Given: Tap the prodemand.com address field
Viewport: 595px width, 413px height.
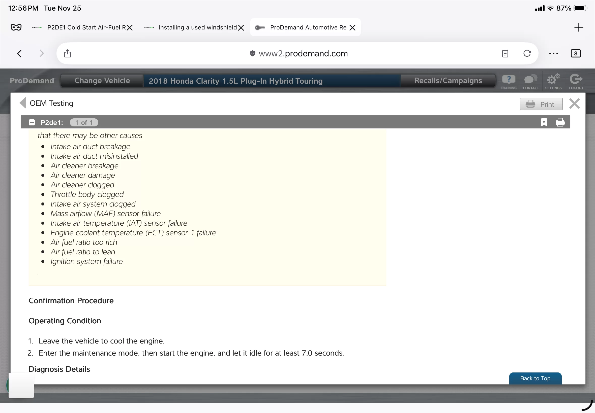Looking at the screenshot, I should pos(303,54).
